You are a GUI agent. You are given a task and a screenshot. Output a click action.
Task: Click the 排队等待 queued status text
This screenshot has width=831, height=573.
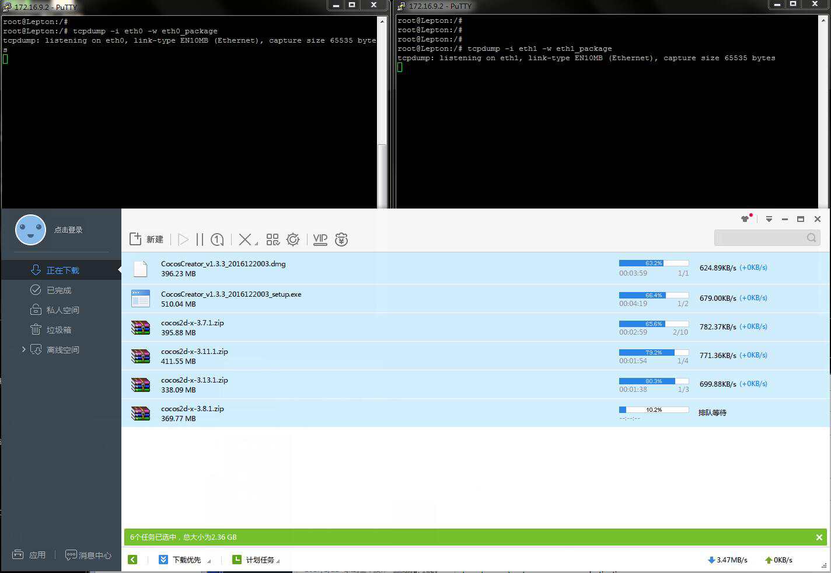[x=713, y=412]
